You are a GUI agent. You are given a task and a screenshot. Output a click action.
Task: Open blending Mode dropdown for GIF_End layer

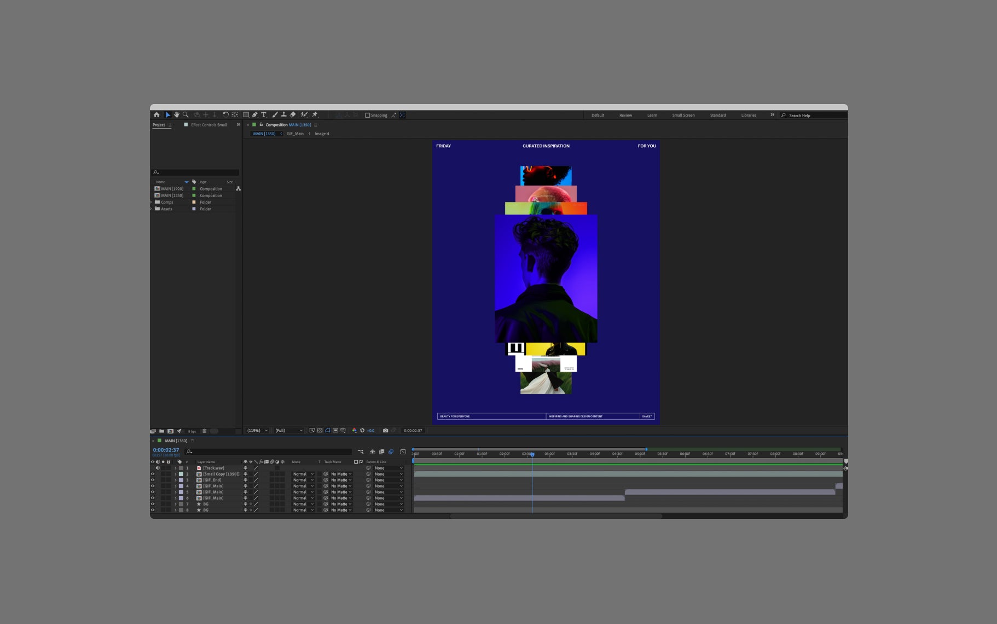click(x=303, y=480)
